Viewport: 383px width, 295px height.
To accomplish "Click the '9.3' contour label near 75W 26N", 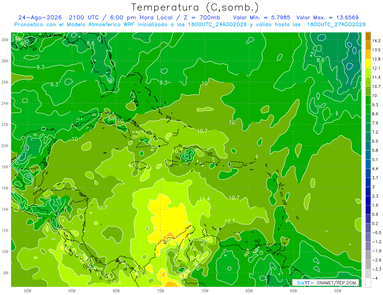I will point(163,82).
